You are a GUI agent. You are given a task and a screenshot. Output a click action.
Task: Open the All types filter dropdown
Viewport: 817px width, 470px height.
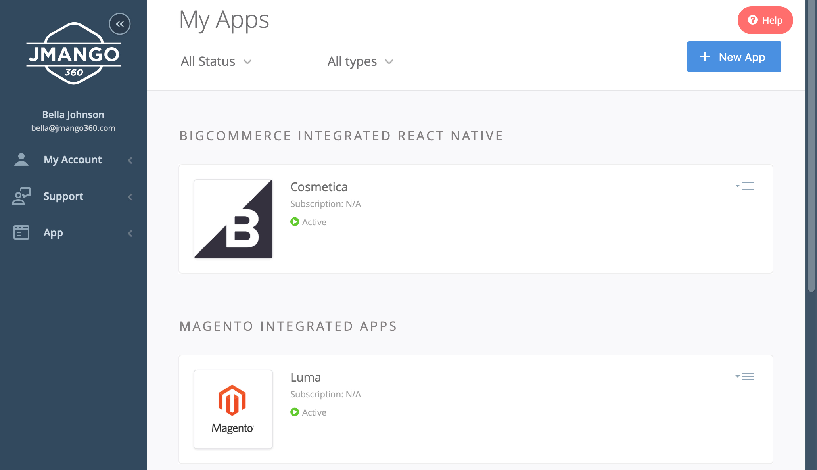(x=360, y=61)
